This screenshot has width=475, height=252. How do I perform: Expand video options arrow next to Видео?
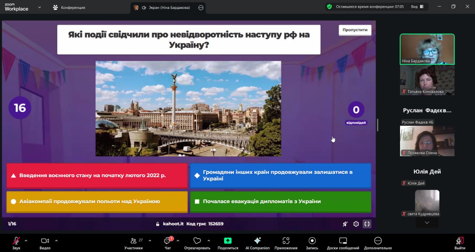tap(56, 241)
